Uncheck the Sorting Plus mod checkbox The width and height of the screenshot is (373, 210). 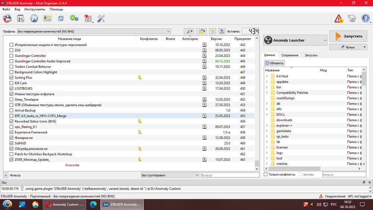coord(11,78)
